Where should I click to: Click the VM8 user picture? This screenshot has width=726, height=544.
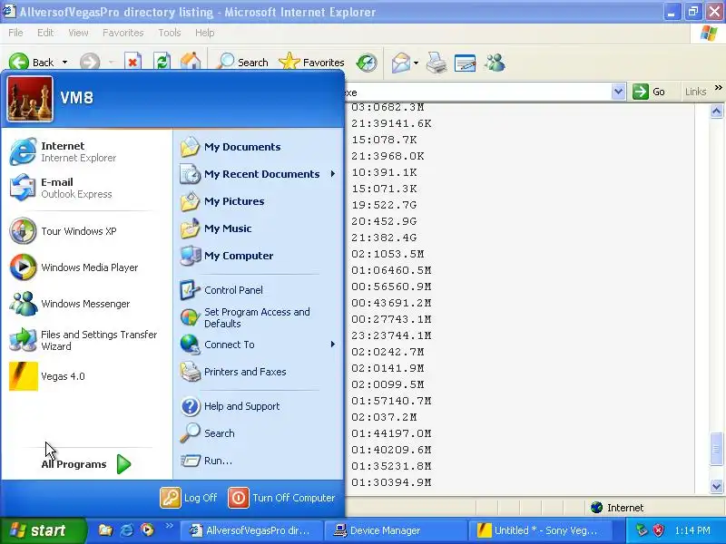tap(30, 100)
